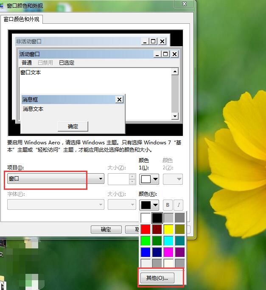Choose the dark maroon color swatch
266x290 pixels.
point(157,229)
